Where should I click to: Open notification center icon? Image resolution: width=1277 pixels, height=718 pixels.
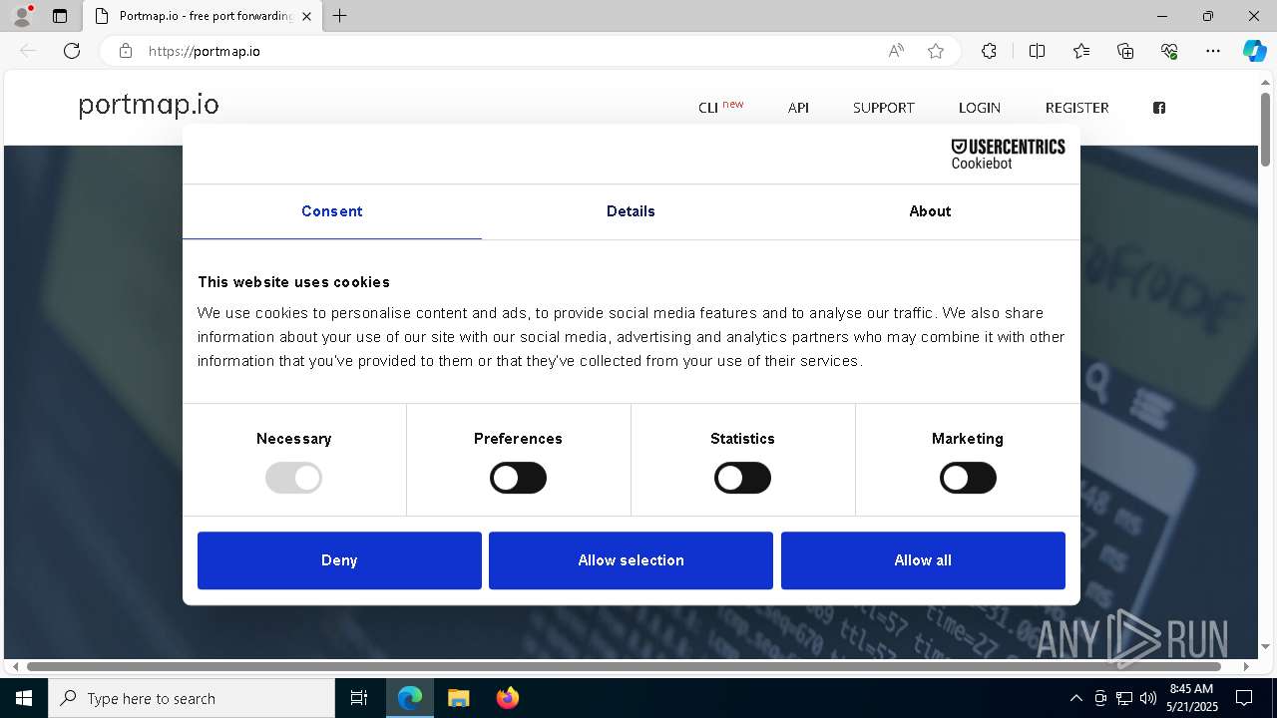(x=1244, y=698)
